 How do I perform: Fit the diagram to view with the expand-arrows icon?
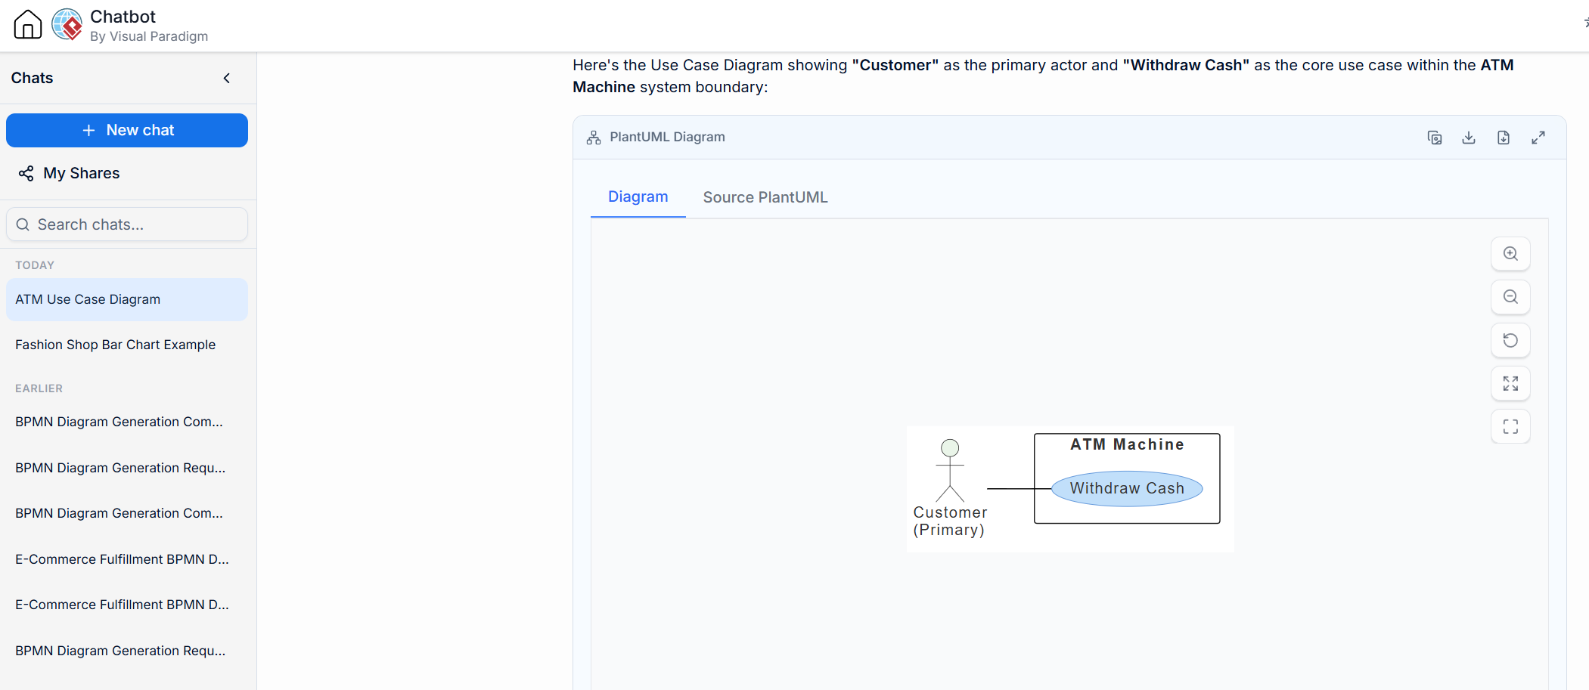(1510, 383)
